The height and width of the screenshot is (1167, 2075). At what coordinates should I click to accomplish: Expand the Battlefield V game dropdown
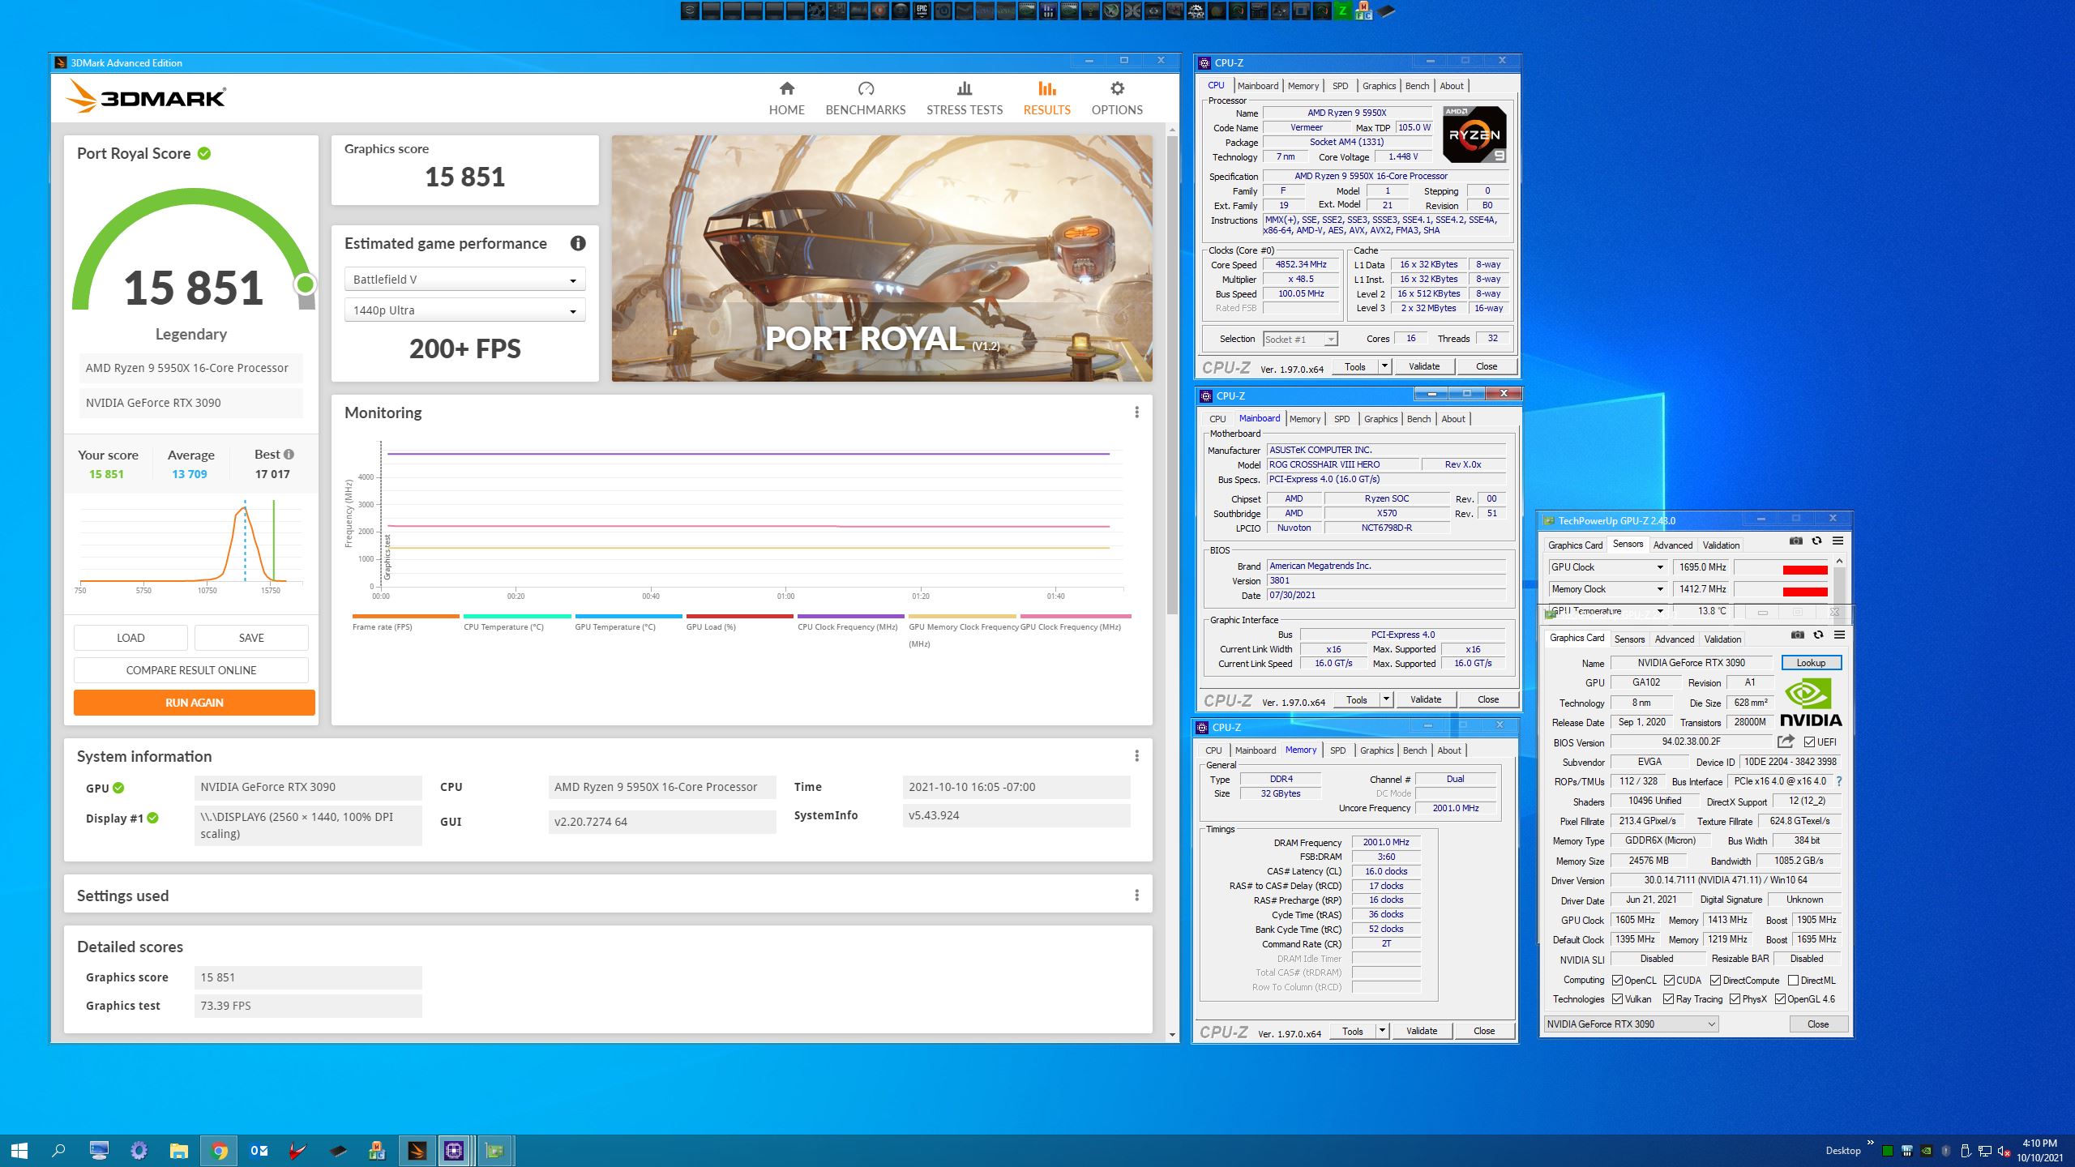point(464,280)
